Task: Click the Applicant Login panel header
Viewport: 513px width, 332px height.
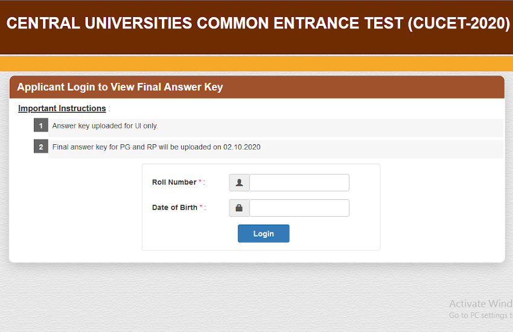Action: [257, 87]
